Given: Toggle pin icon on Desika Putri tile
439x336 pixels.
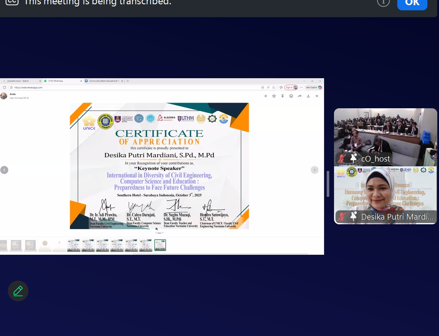Looking at the screenshot, I should coord(353,217).
